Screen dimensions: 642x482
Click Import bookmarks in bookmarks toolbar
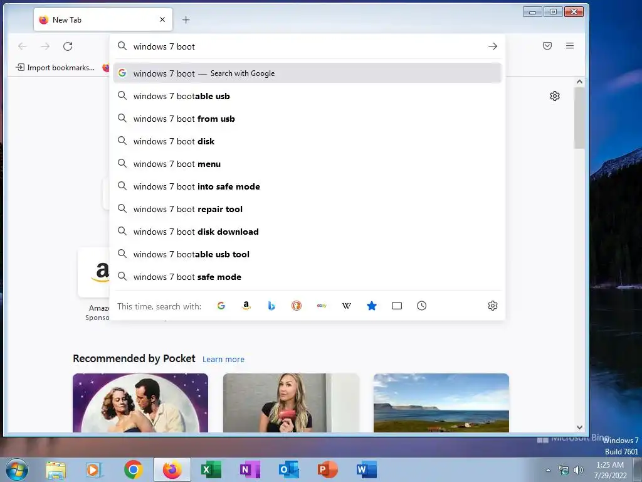coord(55,68)
